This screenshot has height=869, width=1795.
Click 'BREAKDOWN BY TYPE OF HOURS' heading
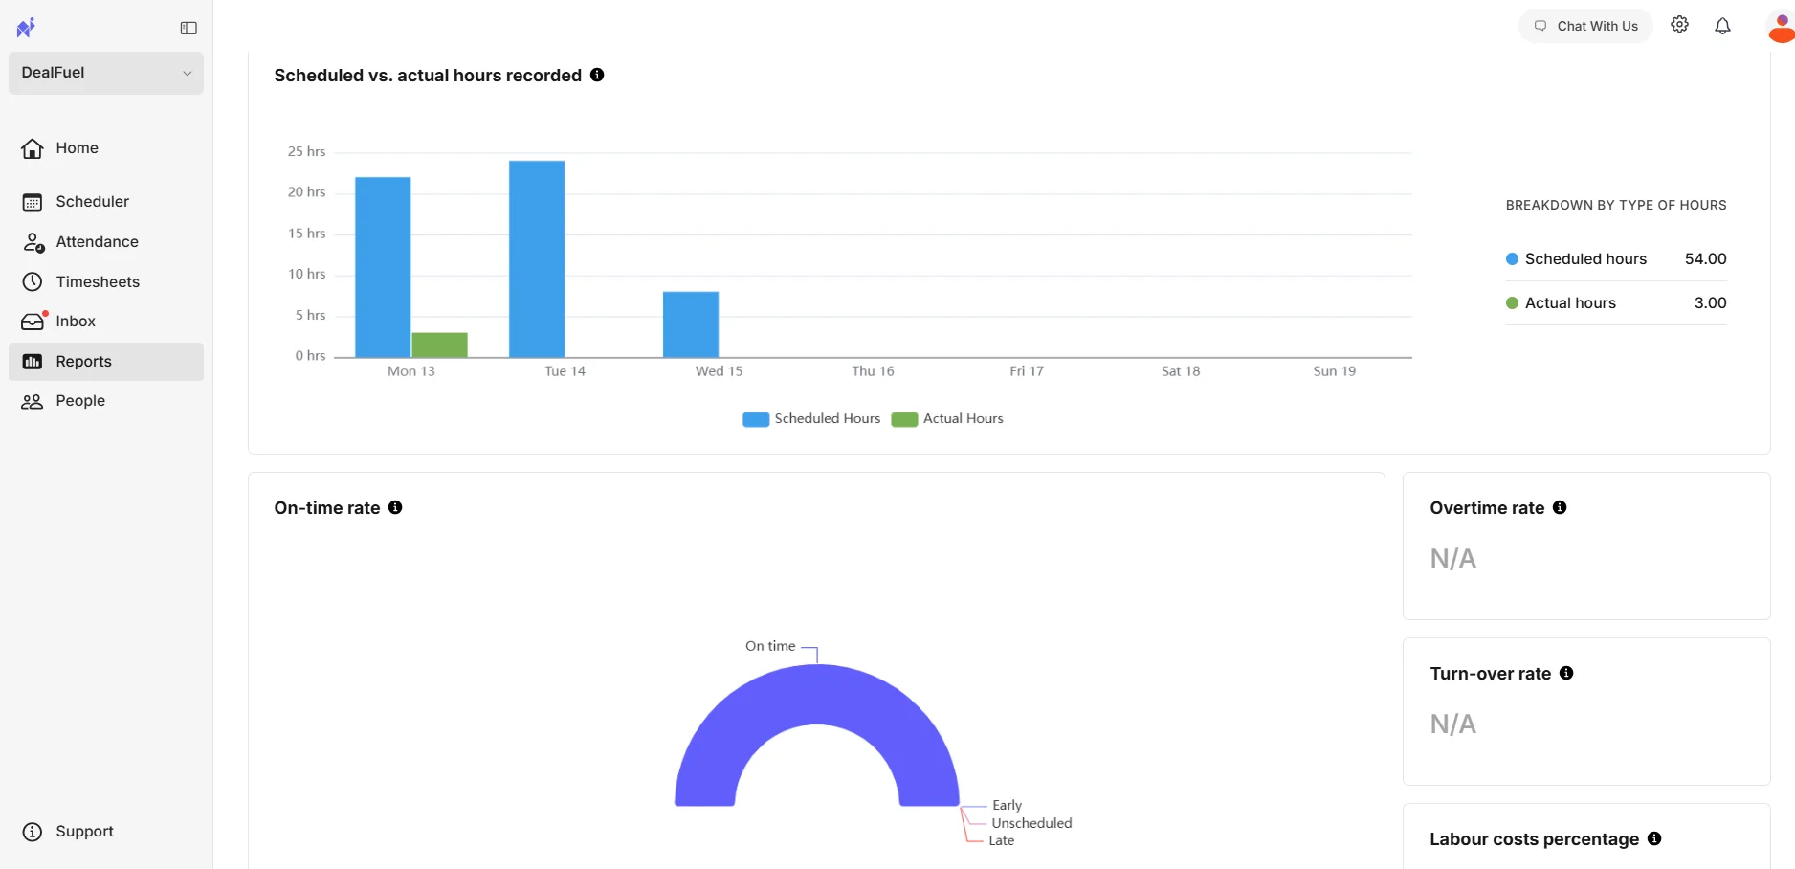[1616, 205]
